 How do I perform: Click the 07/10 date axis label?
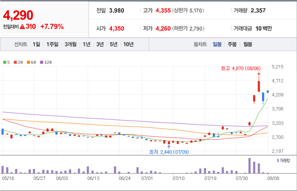pos(179,179)
